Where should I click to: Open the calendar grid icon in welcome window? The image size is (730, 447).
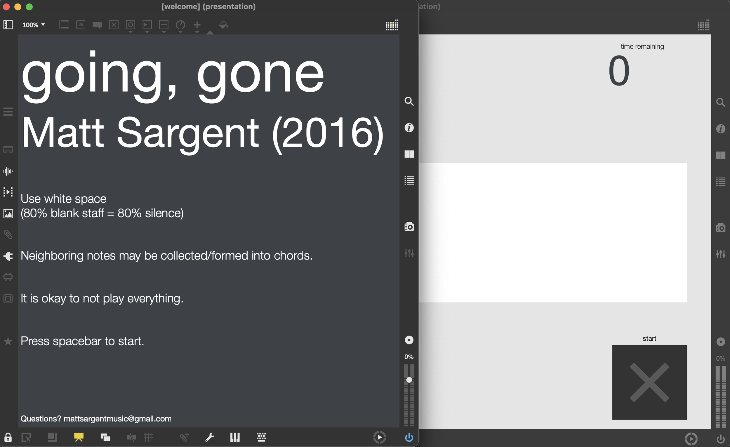pos(392,25)
